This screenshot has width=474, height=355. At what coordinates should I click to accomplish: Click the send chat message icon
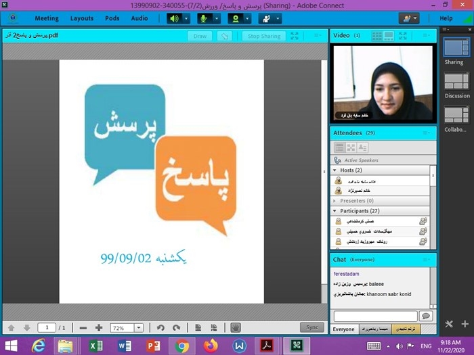pos(426,316)
